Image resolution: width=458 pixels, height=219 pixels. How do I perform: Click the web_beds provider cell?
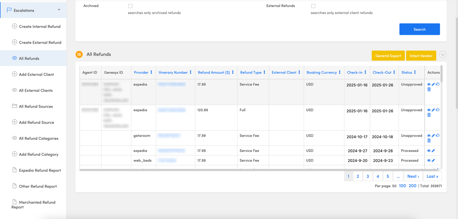143,160
